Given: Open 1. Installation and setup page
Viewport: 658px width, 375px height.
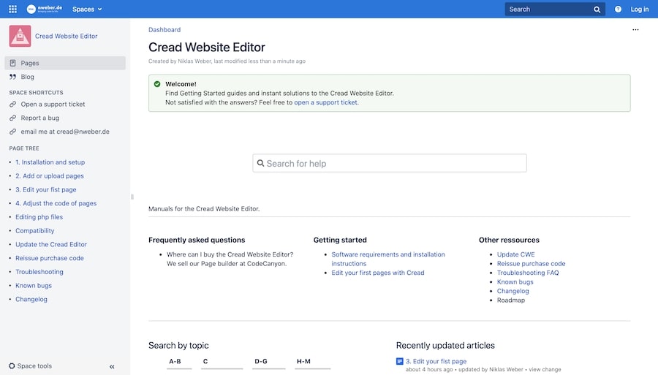Looking at the screenshot, I should (x=50, y=162).
